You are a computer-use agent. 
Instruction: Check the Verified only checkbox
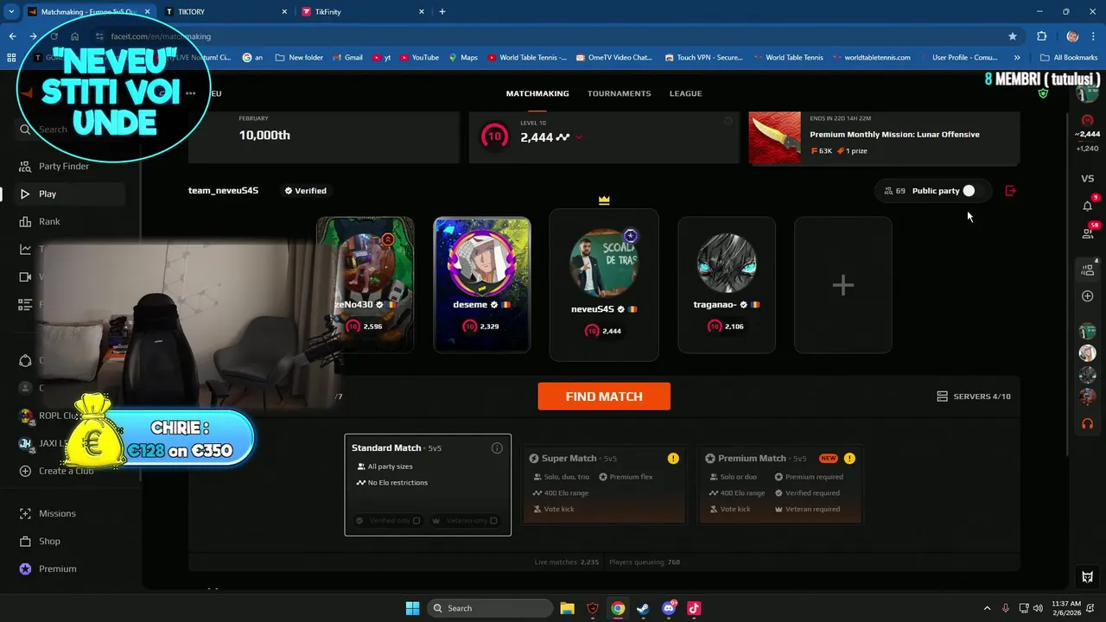tap(416, 521)
